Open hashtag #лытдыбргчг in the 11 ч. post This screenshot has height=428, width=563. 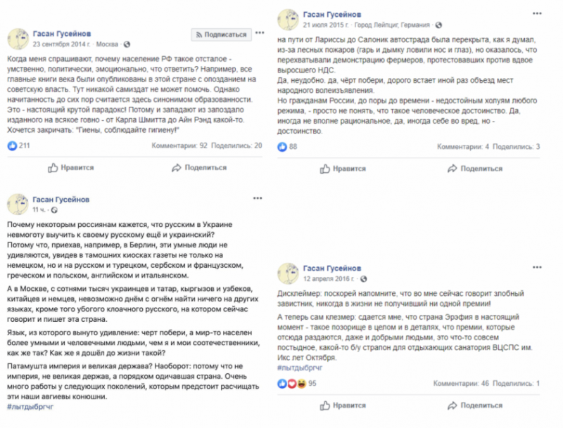coord(30,407)
